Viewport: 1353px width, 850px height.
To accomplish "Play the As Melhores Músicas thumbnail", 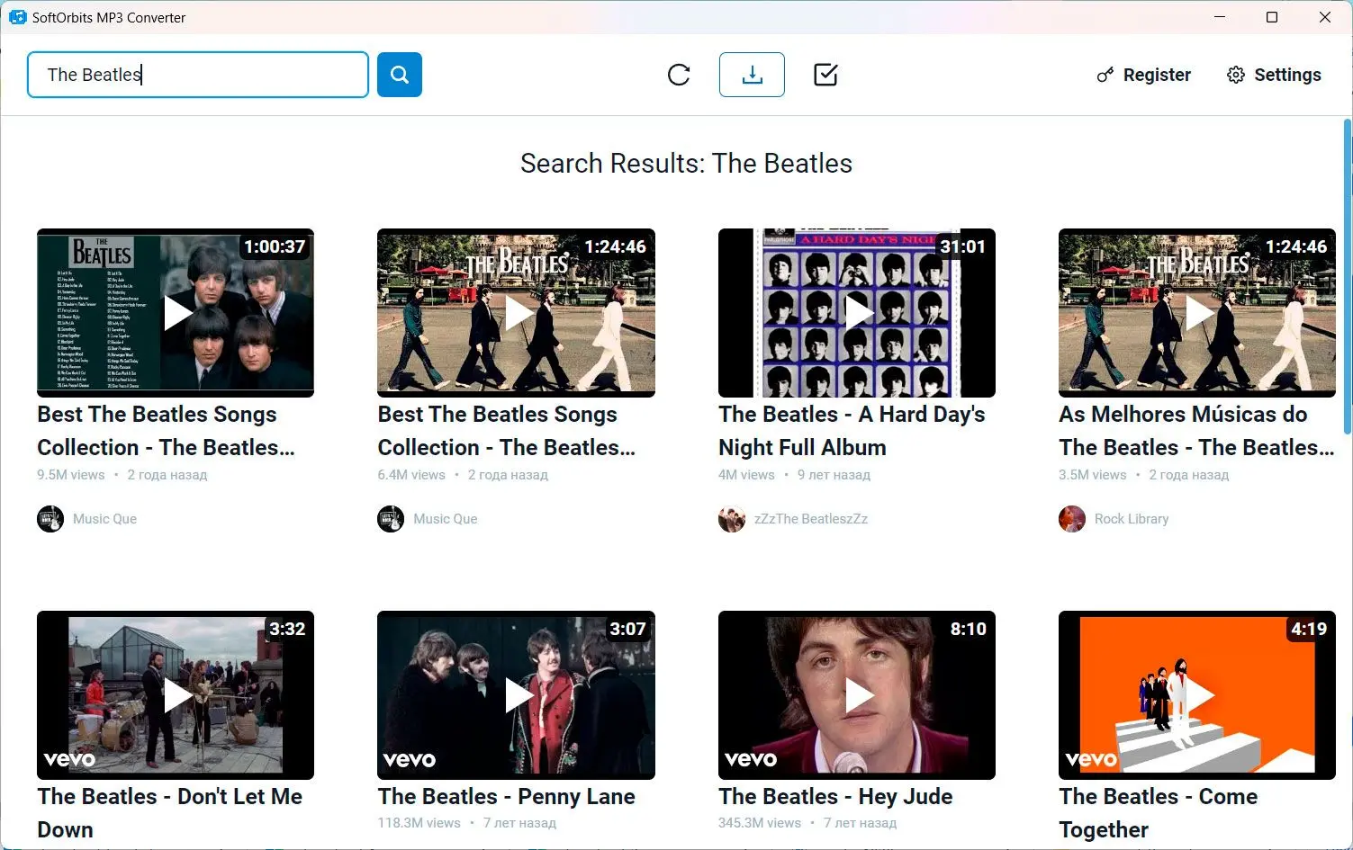I will (x=1196, y=313).
